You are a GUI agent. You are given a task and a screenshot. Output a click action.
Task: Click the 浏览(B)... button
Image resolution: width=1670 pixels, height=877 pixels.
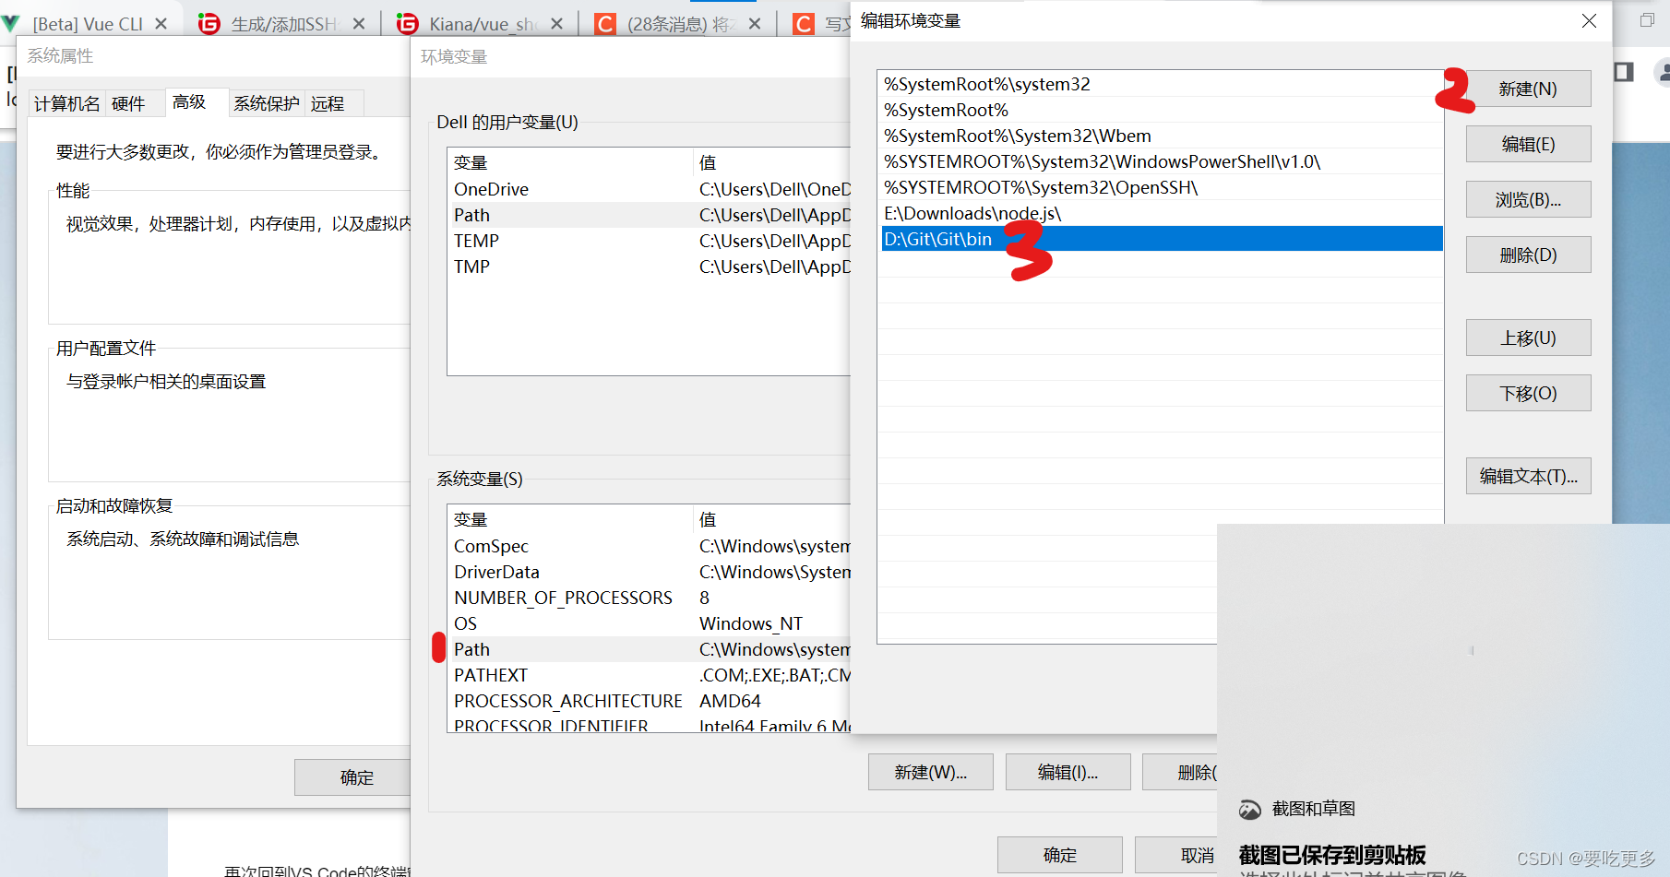point(1528,199)
